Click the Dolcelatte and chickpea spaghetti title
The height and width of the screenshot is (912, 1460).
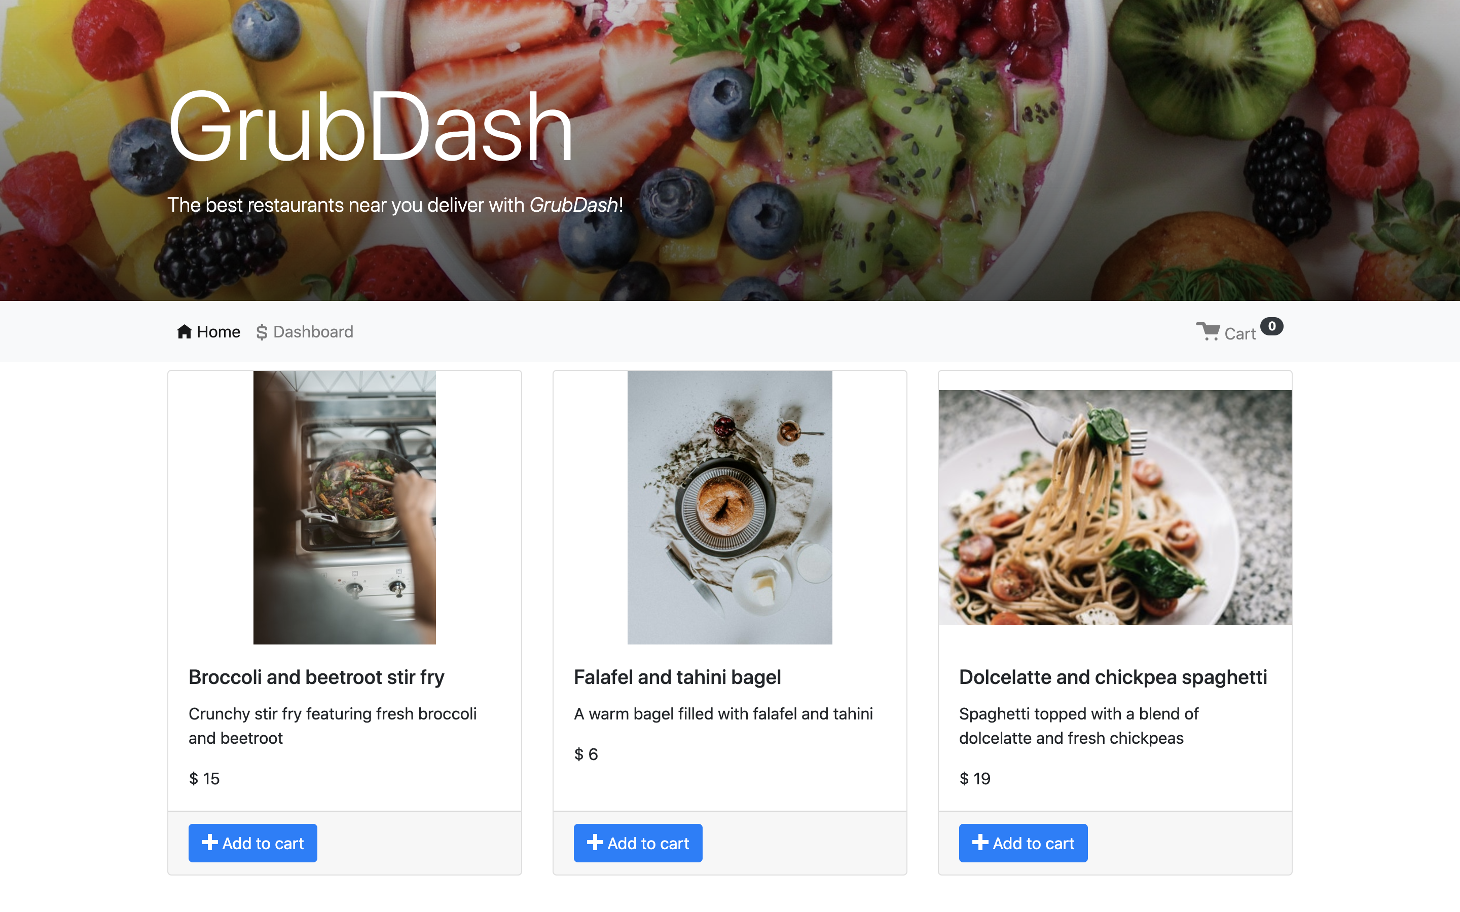point(1113,677)
